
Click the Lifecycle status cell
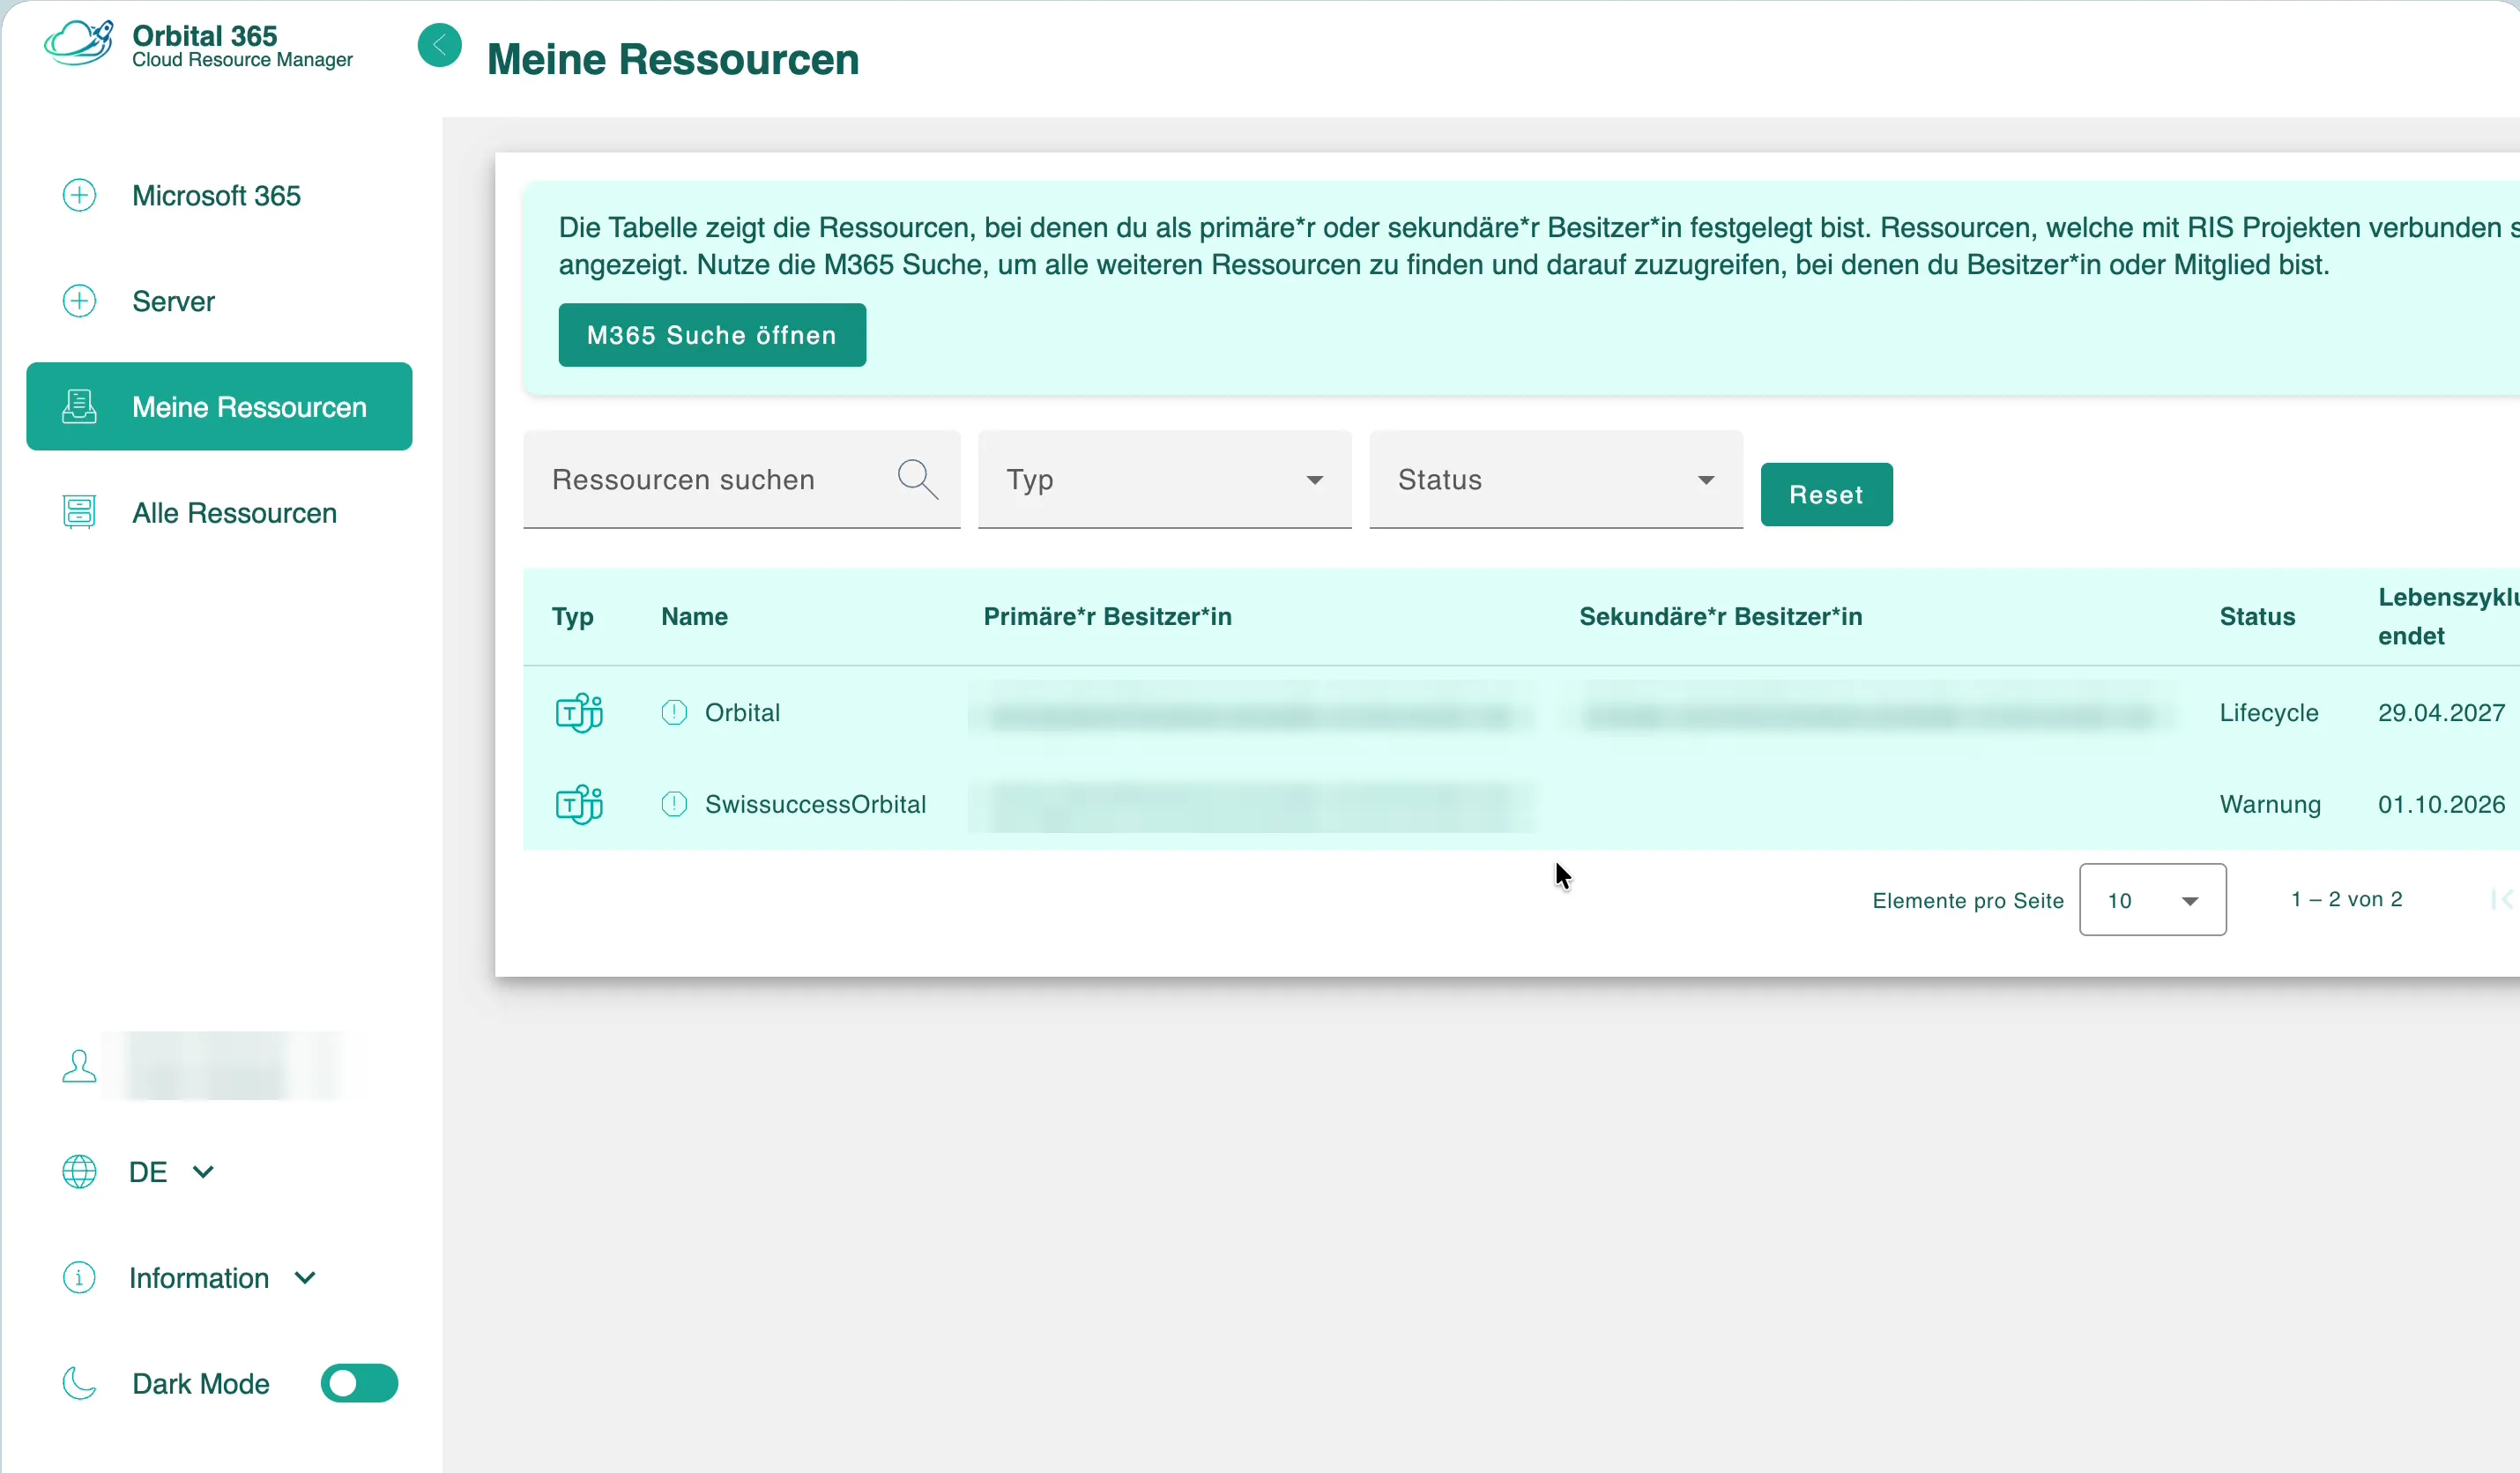[x=2268, y=713]
